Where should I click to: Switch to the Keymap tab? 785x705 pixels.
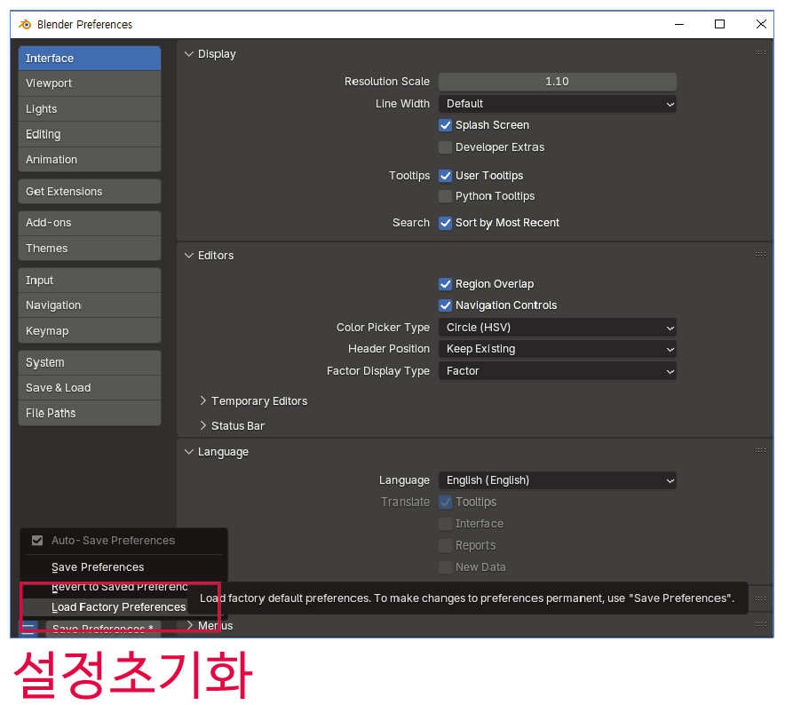coord(90,331)
